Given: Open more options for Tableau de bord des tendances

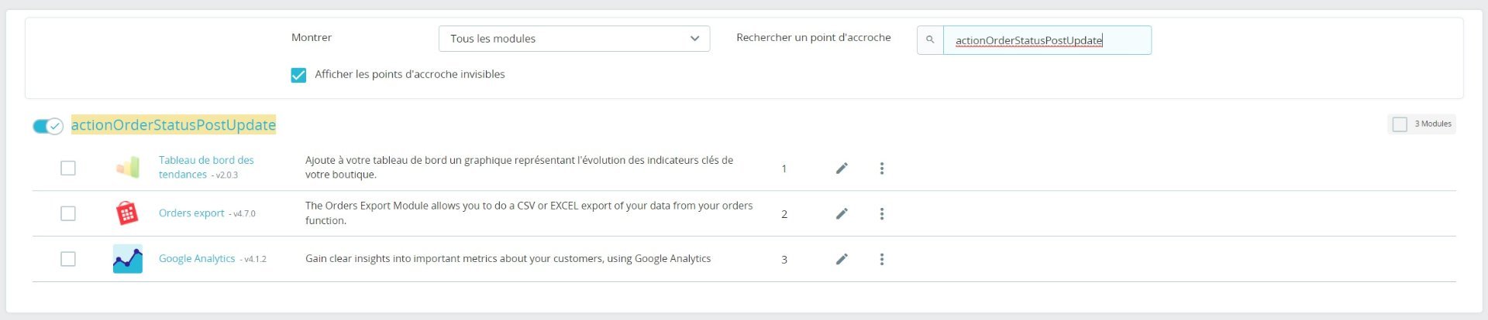Looking at the screenshot, I should pyautogui.click(x=882, y=169).
